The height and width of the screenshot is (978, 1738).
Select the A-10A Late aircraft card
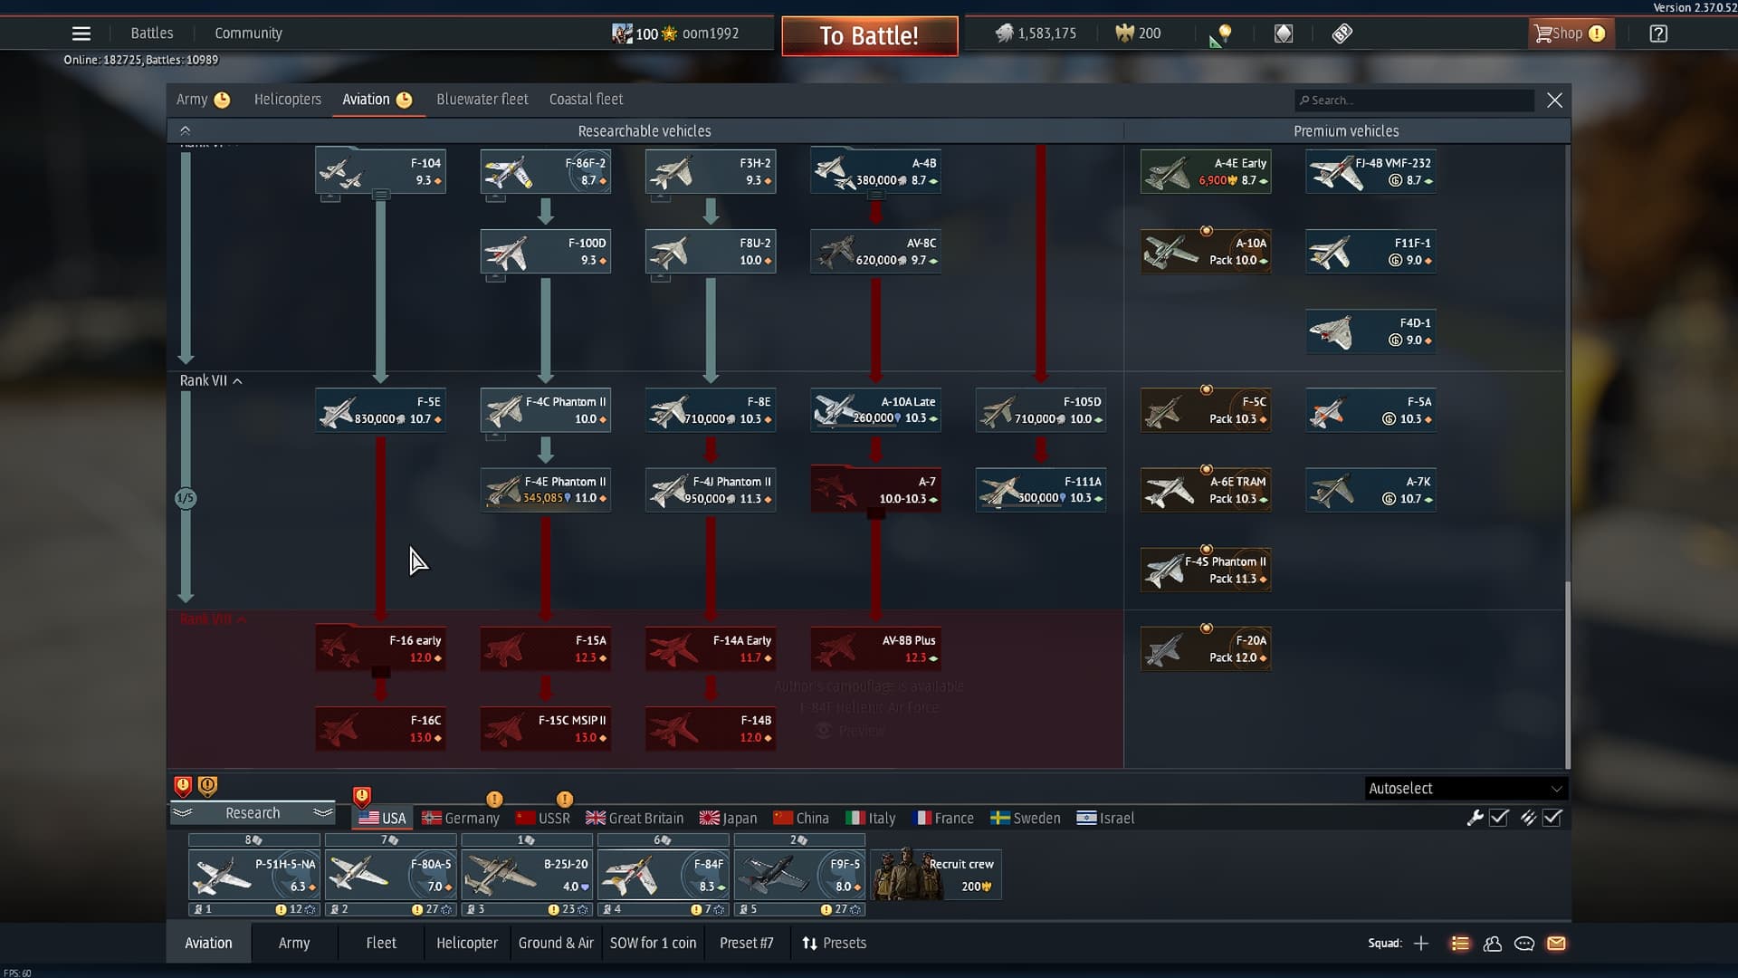(875, 409)
